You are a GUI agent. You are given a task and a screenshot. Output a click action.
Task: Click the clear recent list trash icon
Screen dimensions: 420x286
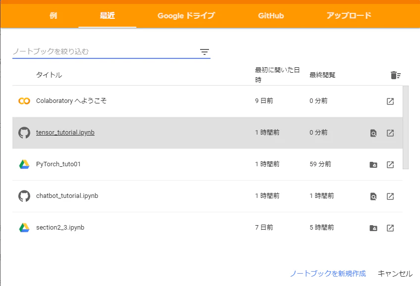click(x=396, y=75)
